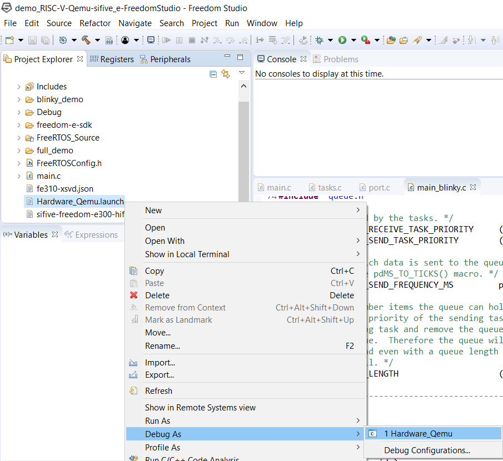Open the Window menu
The image size is (503, 461).
pyautogui.click(x=262, y=23)
